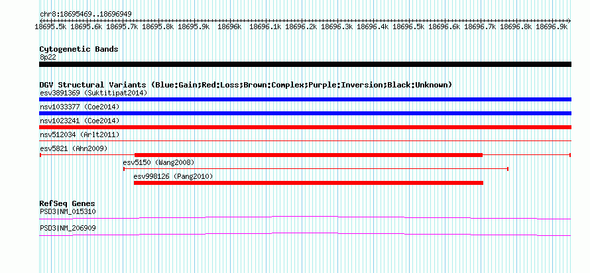The height and width of the screenshot is (273, 590).
Task: Select the PSD3|NM_206909 gene track line
Action: point(305,235)
